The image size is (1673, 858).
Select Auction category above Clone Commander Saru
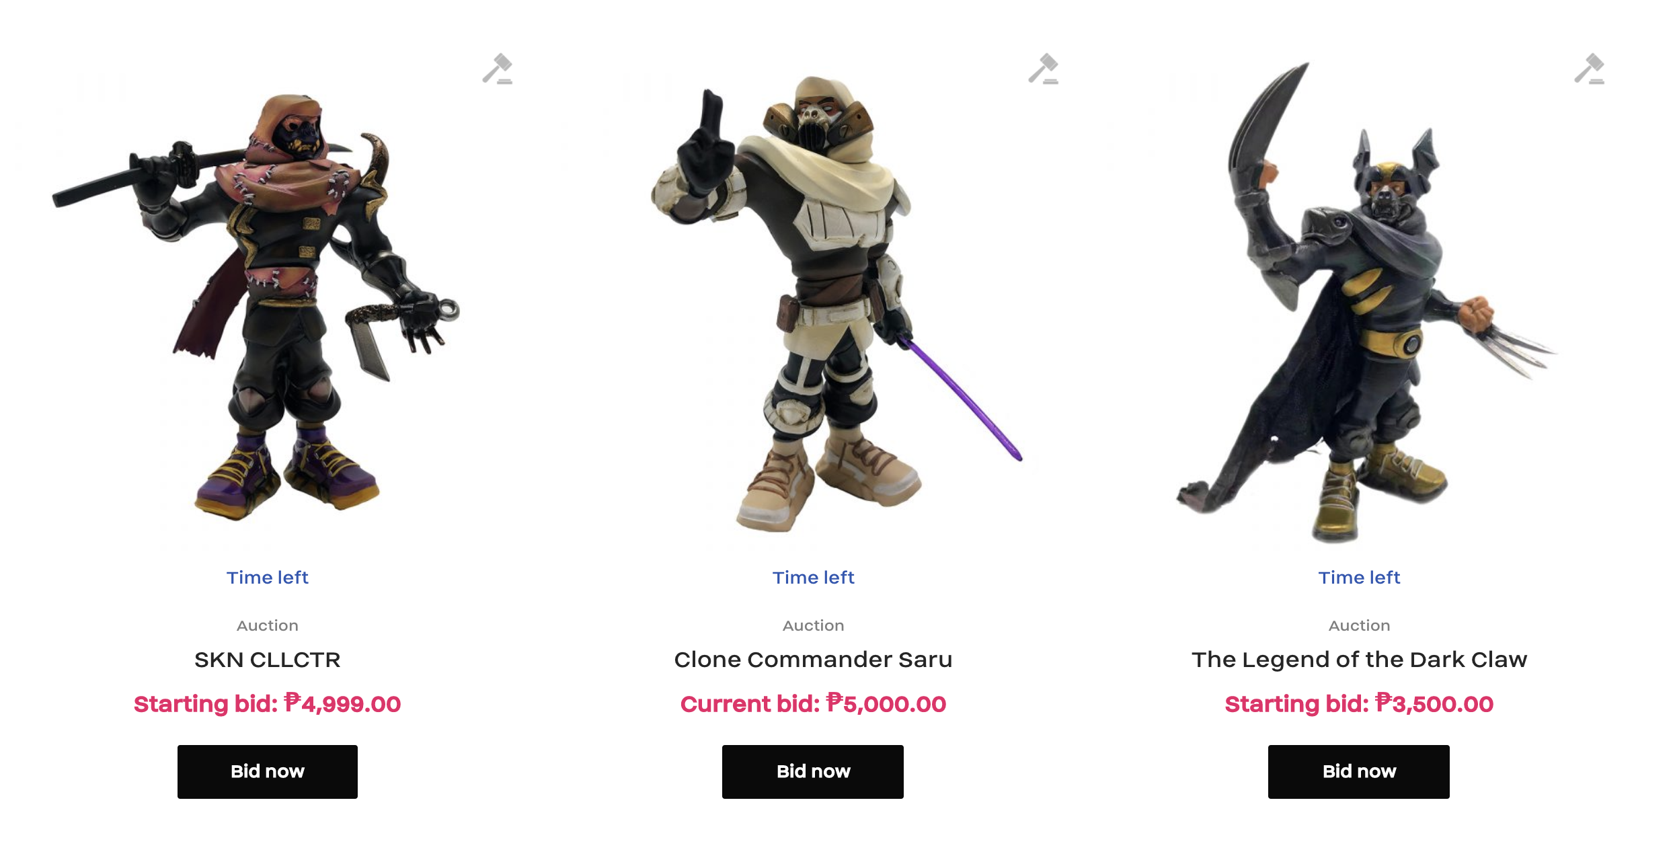click(813, 625)
